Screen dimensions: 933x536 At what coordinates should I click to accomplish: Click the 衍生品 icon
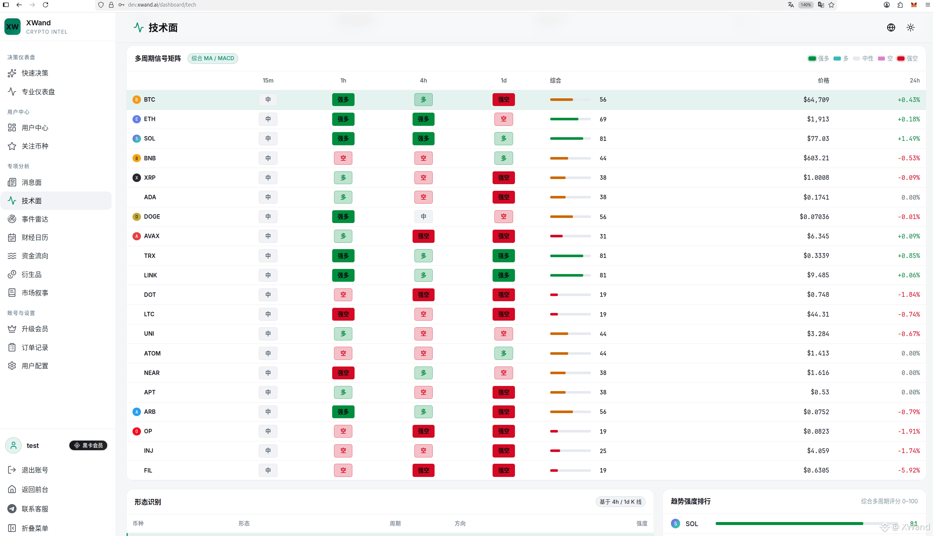(x=12, y=274)
